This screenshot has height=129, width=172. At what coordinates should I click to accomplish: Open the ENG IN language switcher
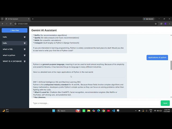[151, 111]
